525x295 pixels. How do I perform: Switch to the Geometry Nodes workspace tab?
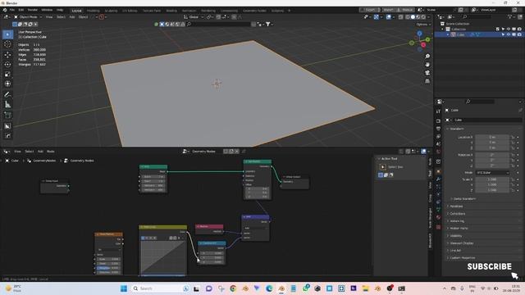pyautogui.click(x=254, y=11)
